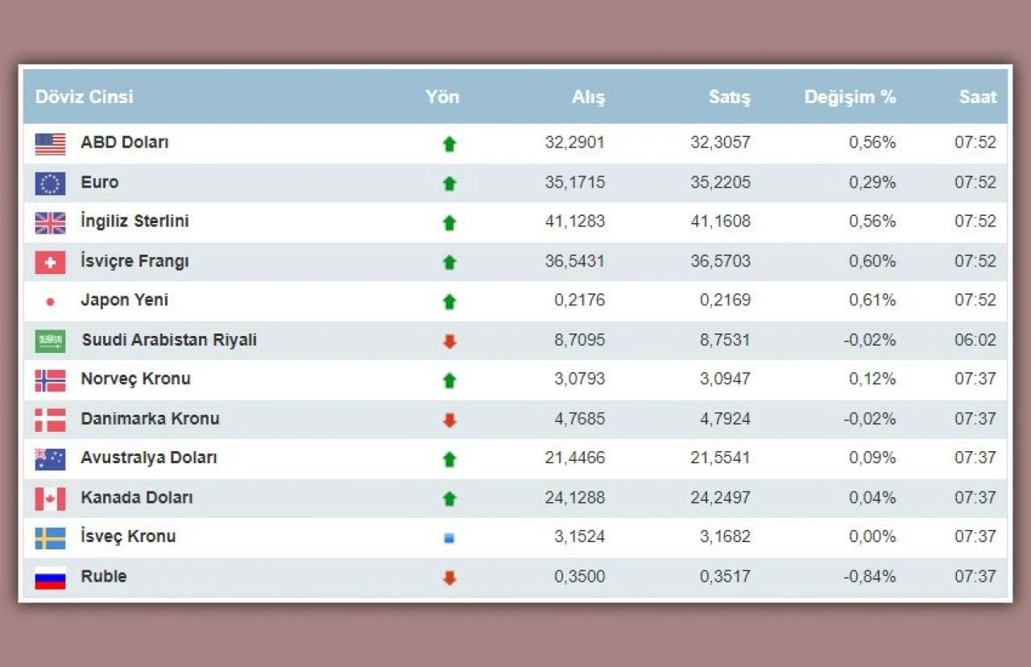Image resolution: width=1031 pixels, height=667 pixels.
Task: Click the red down arrow for Ruble
Action: pos(449,578)
